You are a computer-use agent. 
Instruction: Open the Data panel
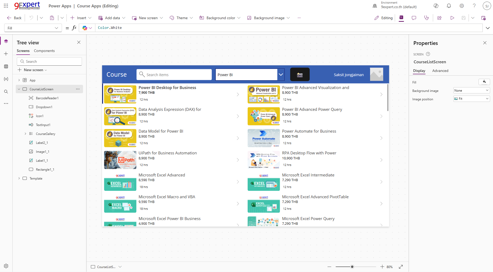(x=6, y=66)
